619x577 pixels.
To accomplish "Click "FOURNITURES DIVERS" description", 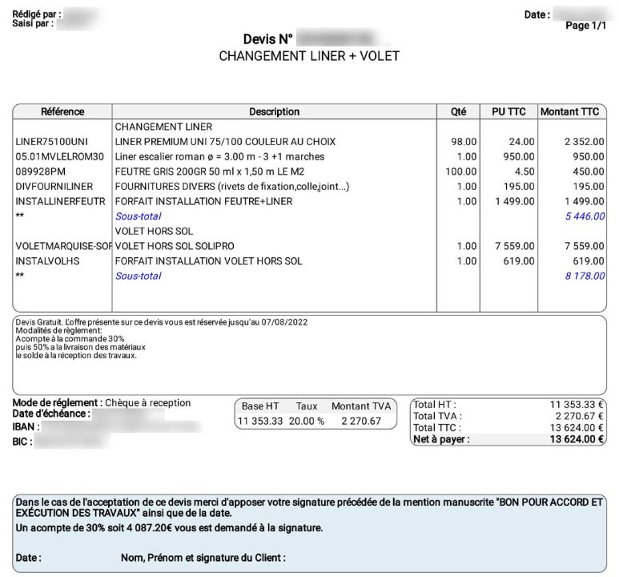I will click(x=232, y=187).
